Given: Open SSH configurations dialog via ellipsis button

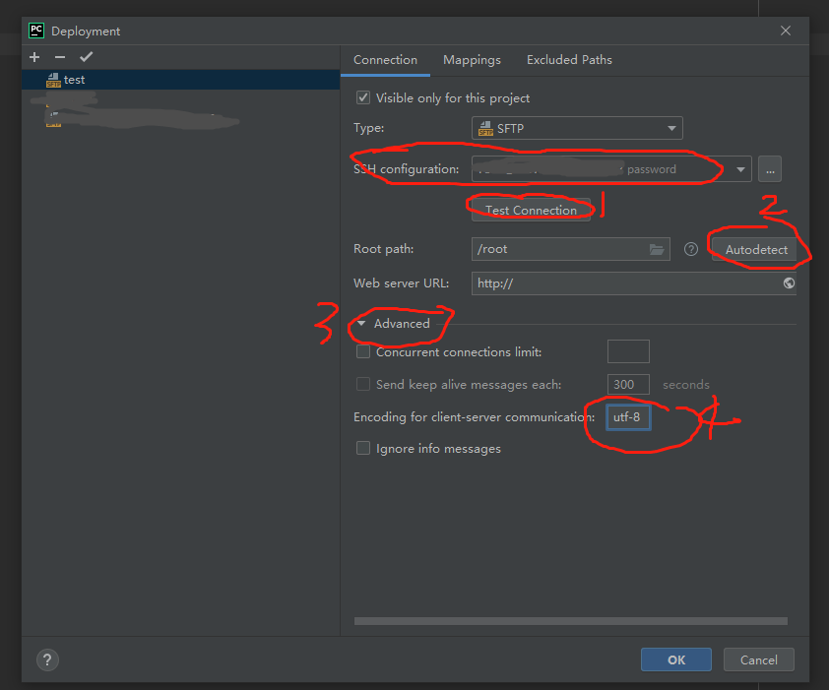Looking at the screenshot, I should click(x=770, y=169).
